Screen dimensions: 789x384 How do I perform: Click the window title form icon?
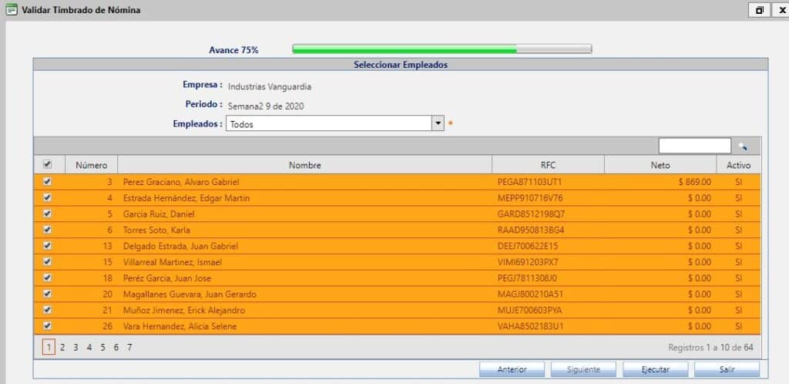11,10
